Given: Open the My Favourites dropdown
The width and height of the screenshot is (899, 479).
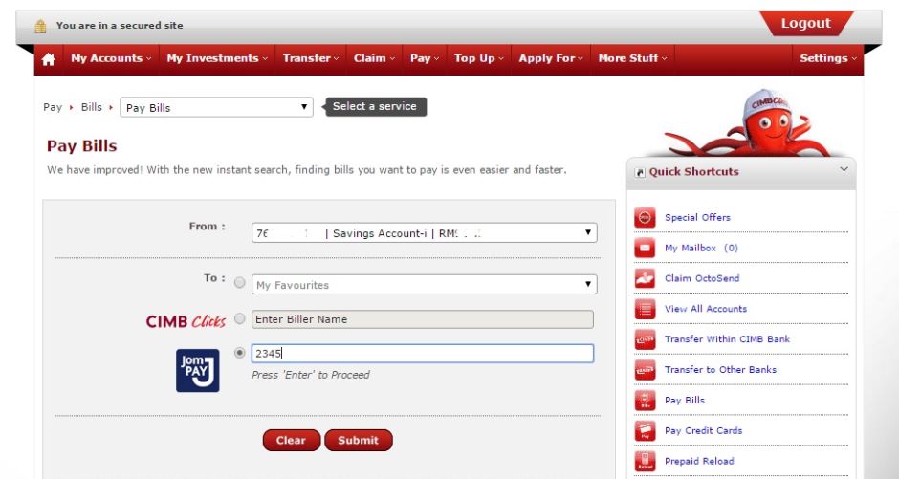Looking at the screenshot, I should coord(425,285).
